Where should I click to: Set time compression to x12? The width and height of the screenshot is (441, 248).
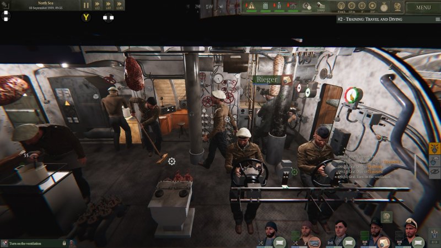coord(97,5)
